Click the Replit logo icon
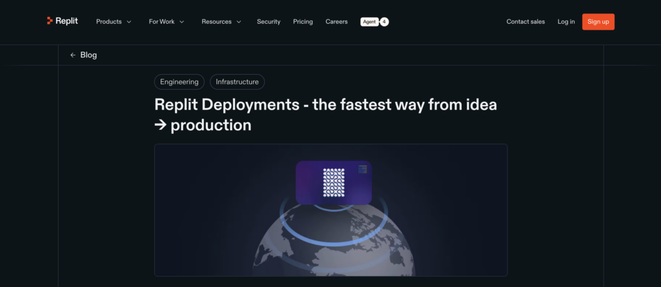Screen dimensions: 661x287 click(50, 21)
